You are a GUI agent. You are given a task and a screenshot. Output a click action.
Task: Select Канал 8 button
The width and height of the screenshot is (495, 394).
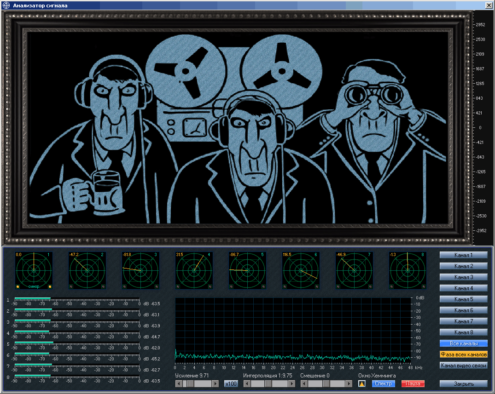[463, 332]
